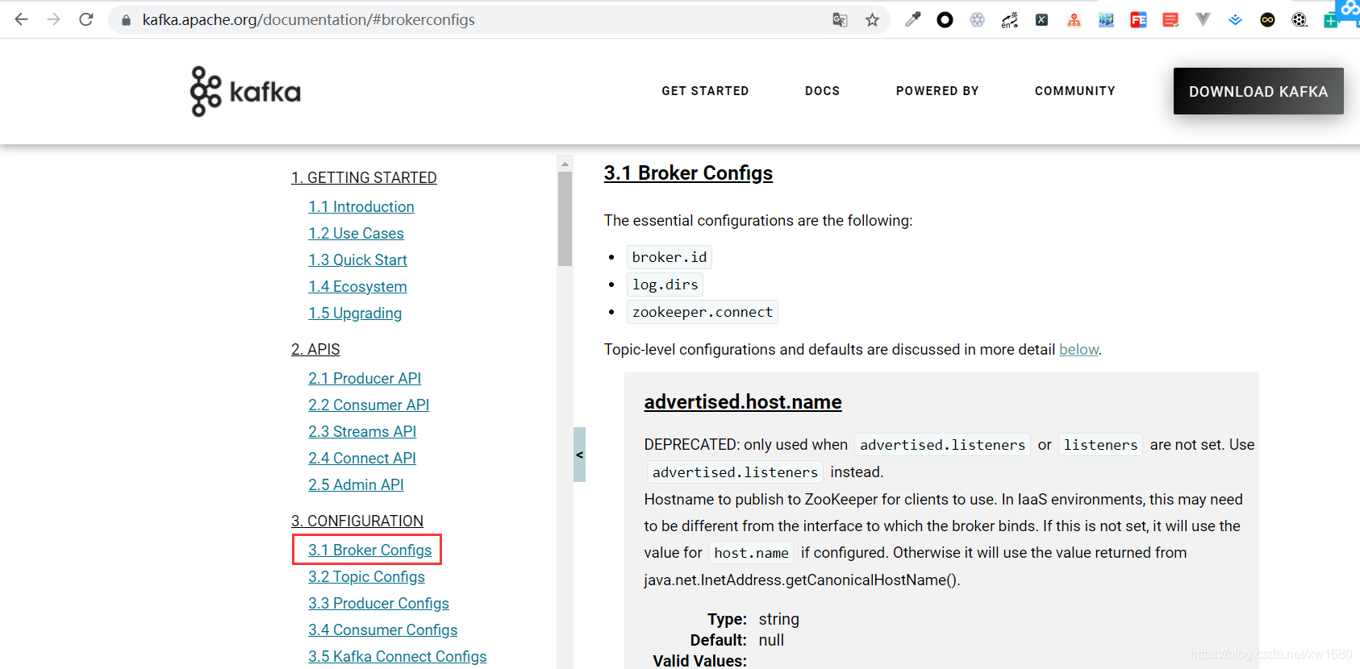Screen dimensions: 1360x669
Task: Follow the 'below' link for topic-level configs
Action: pyautogui.click(x=1078, y=349)
